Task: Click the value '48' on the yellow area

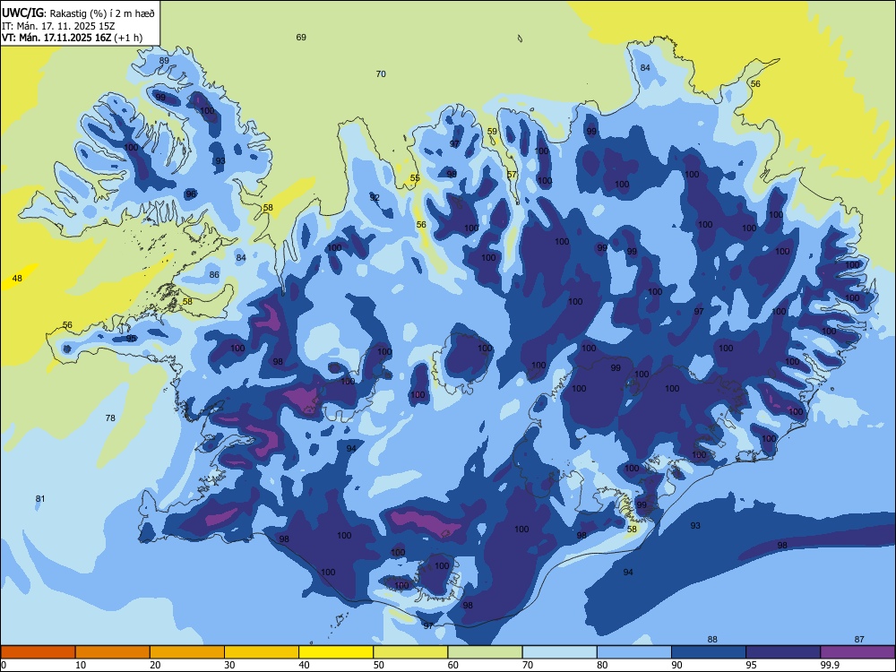Action: pos(17,279)
